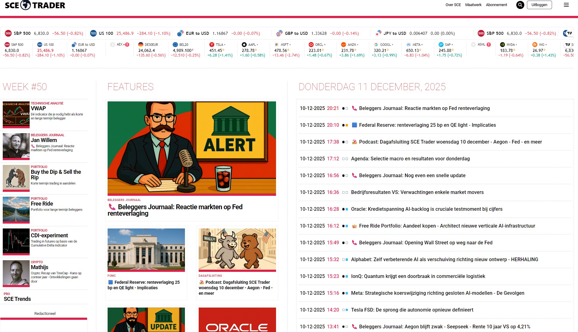
Task: Open the Oracle Kredietspanning AI-backlog article
Action: pos(427,209)
